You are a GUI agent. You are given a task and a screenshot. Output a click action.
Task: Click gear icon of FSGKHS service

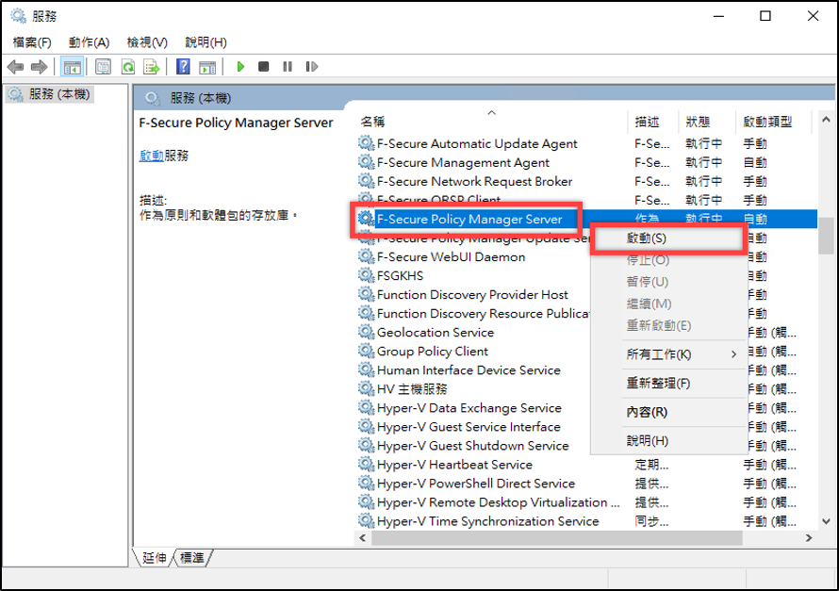(x=366, y=275)
